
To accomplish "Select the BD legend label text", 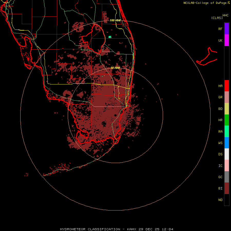I will click(220, 109).
